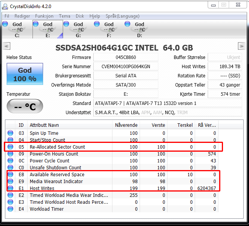Select drive F: in disk bar
The image size is (249, 226).
(x=109, y=29)
